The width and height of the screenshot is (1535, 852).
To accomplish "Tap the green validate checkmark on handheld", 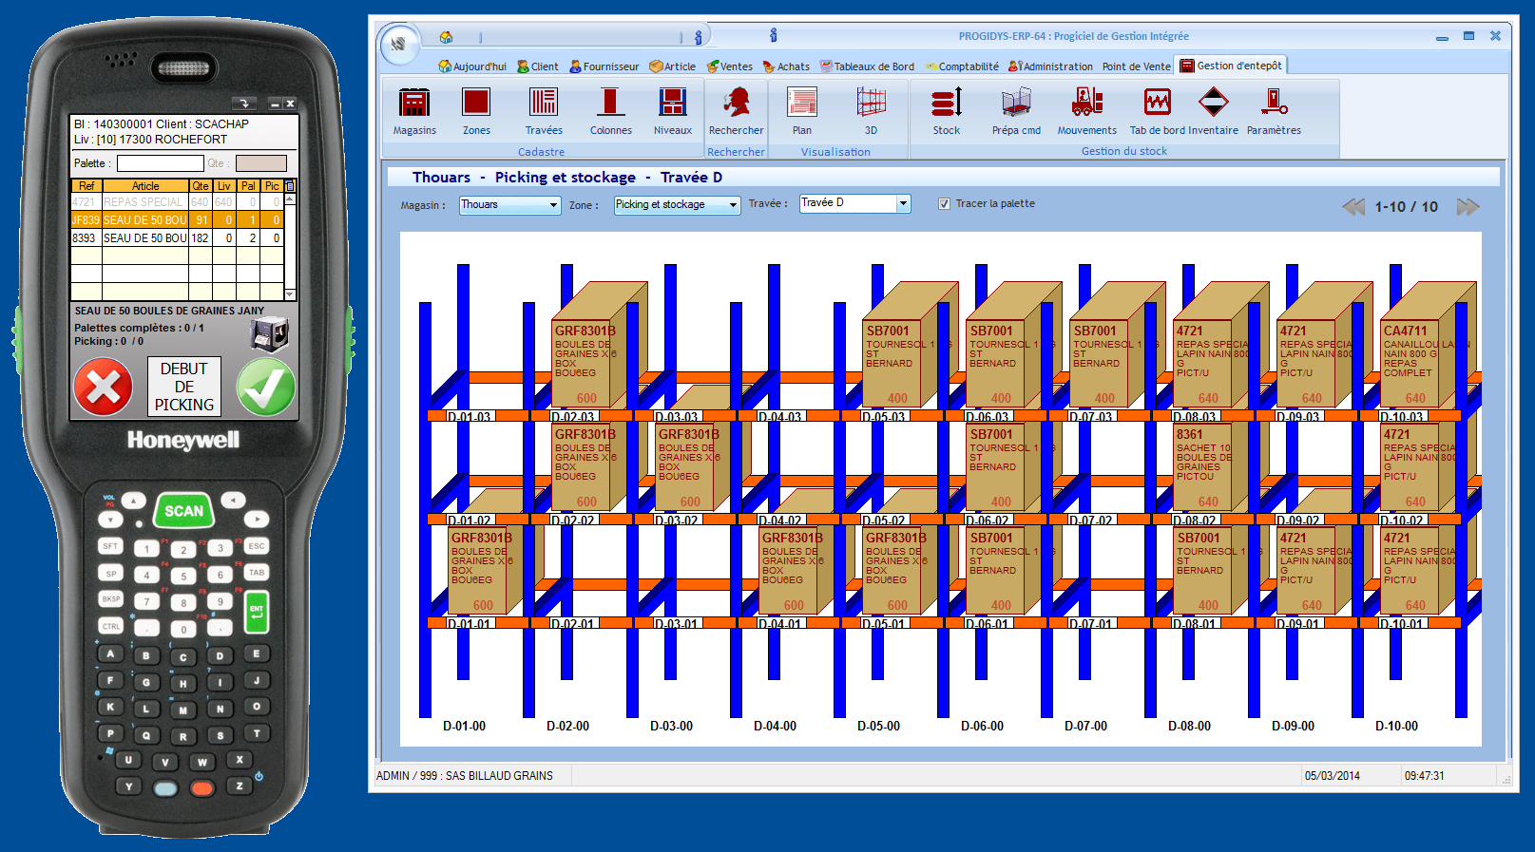I will 266,387.
